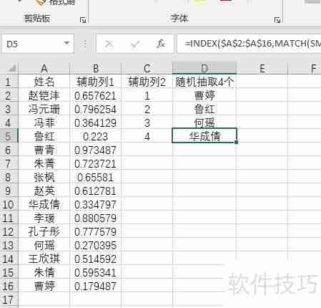Click the formula bar containing the INDEX formula
The height and width of the screenshot is (308, 321).
coord(249,44)
